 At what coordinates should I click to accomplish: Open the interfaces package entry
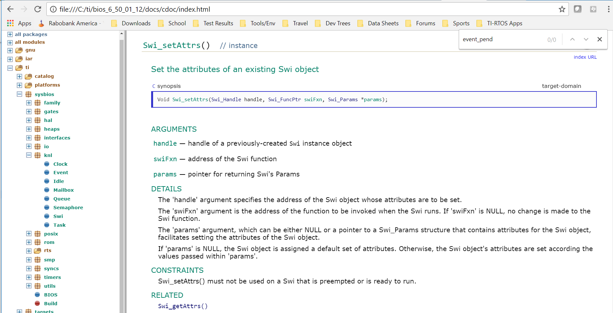pos(57,138)
